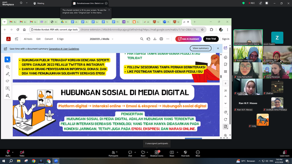Click the Acrobat document vertical scrollbar thumb
The width and height of the screenshot is (292, 164).
click(221, 77)
